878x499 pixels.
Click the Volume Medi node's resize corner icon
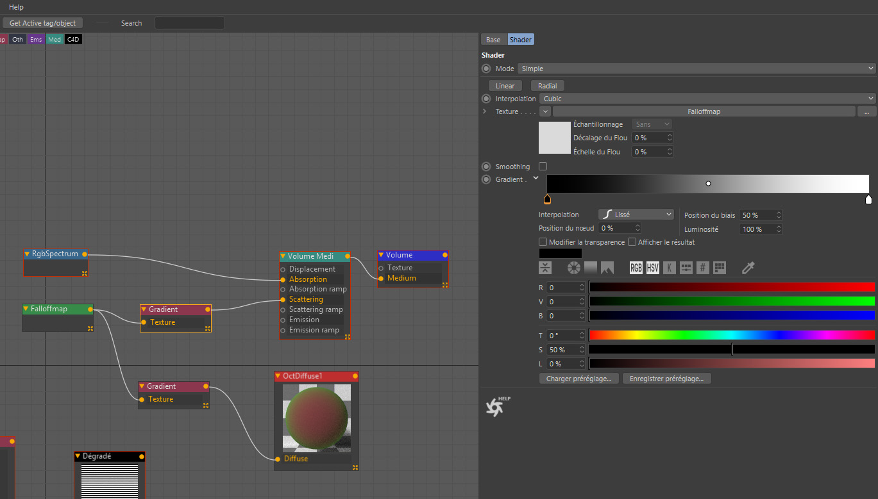click(x=347, y=336)
